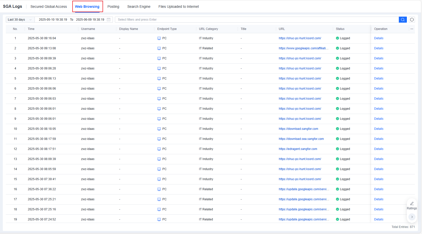The image size is (422, 234).
Task: Click green Logged status icon in row 5
Action: coord(337,79)
